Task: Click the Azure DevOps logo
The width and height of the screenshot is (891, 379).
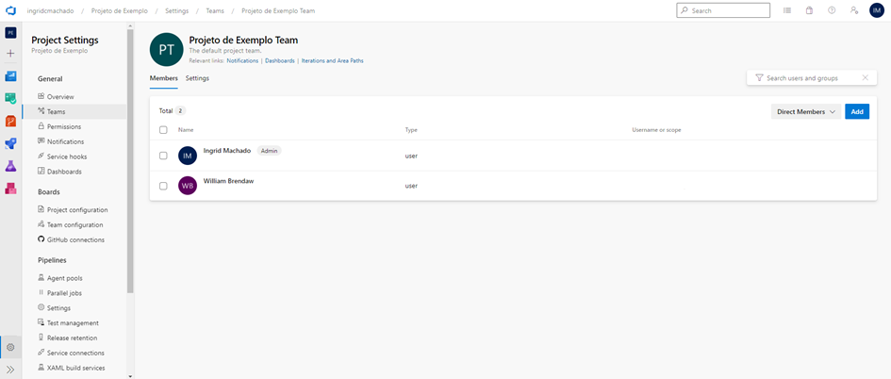Action: click(x=10, y=10)
